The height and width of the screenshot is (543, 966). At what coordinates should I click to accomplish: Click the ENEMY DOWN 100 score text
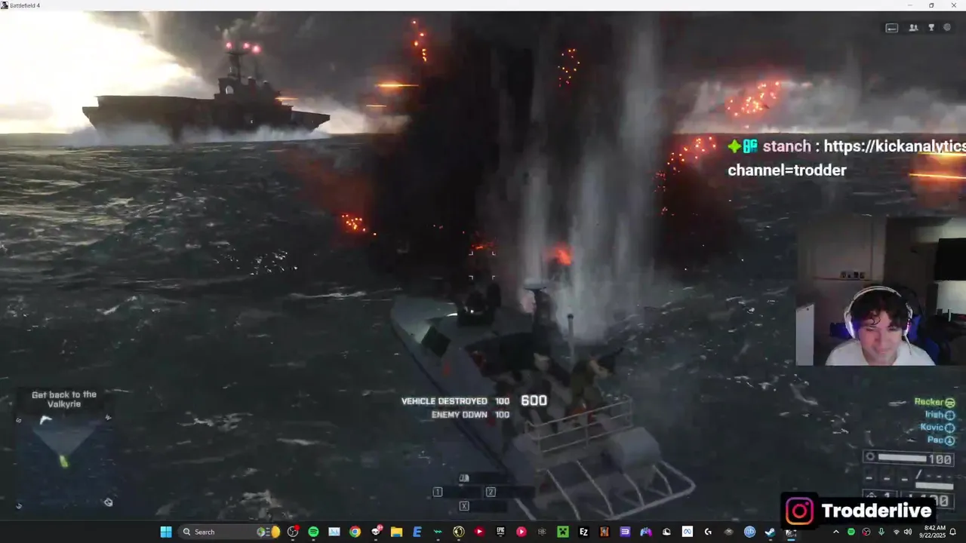click(470, 415)
